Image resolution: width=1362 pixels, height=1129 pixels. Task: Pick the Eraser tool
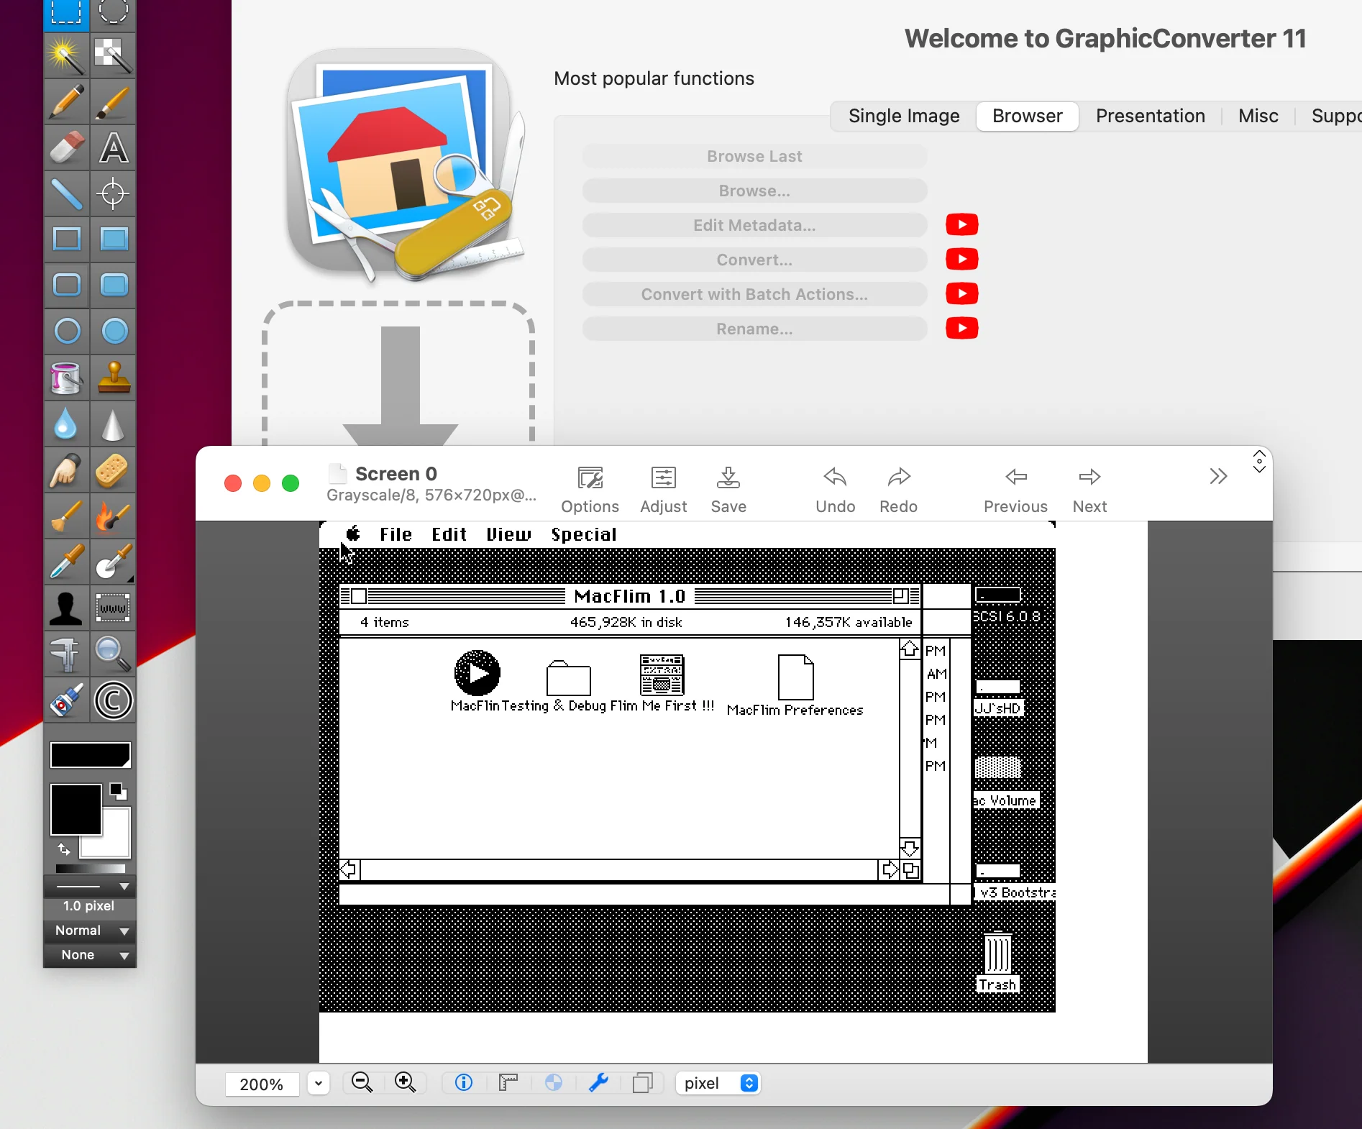66,148
